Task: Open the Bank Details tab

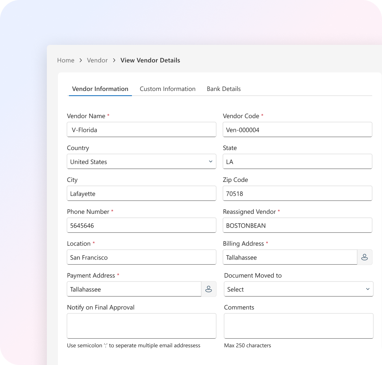Action: tap(224, 89)
